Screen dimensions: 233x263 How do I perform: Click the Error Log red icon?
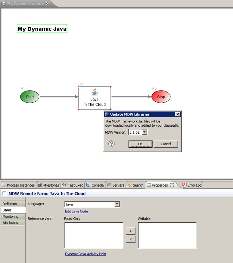[184, 185]
